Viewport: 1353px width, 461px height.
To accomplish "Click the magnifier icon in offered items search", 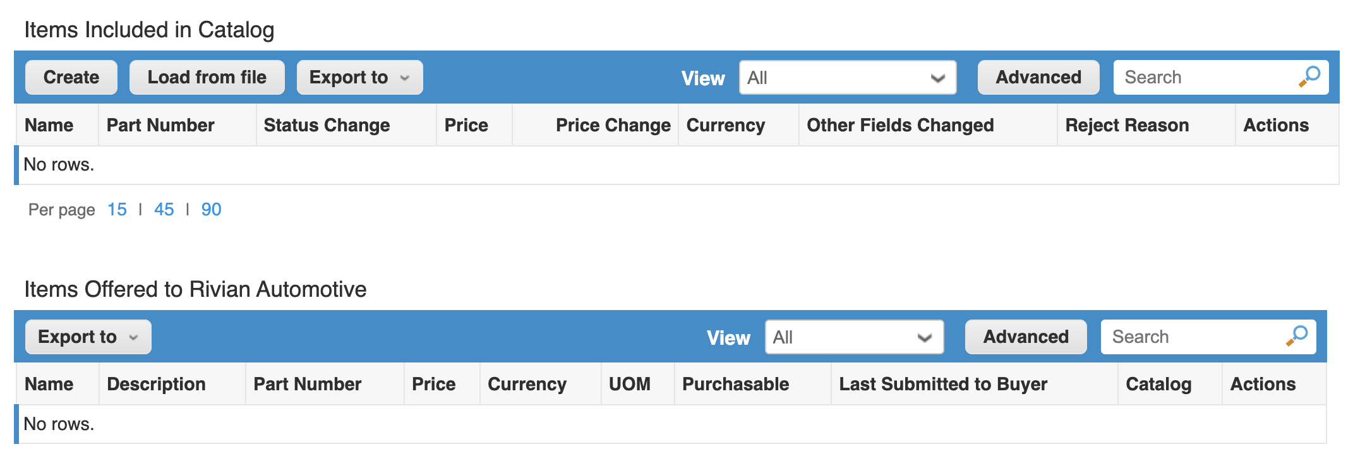I will [1297, 336].
